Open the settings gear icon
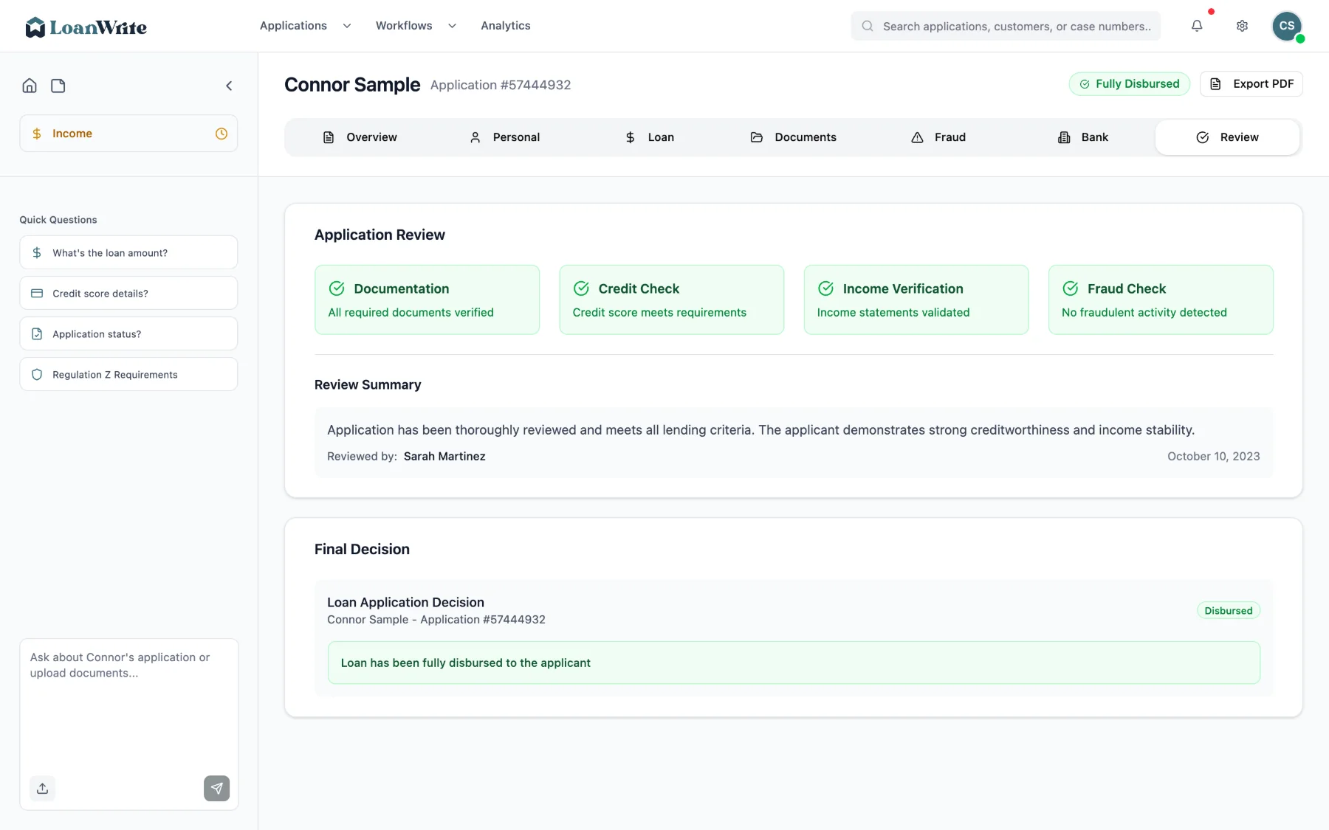The image size is (1329, 830). tap(1242, 26)
